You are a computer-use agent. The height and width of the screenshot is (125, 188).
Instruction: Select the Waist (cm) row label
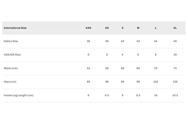click(11, 68)
